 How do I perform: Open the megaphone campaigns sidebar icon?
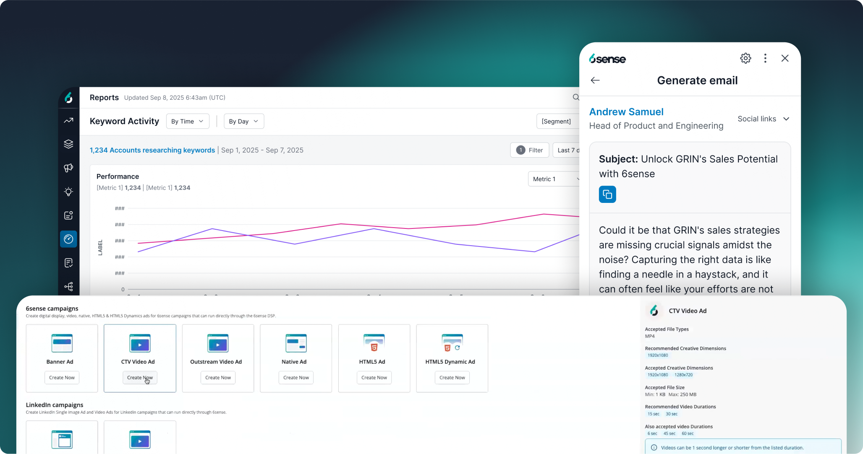click(x=68, y=168)
